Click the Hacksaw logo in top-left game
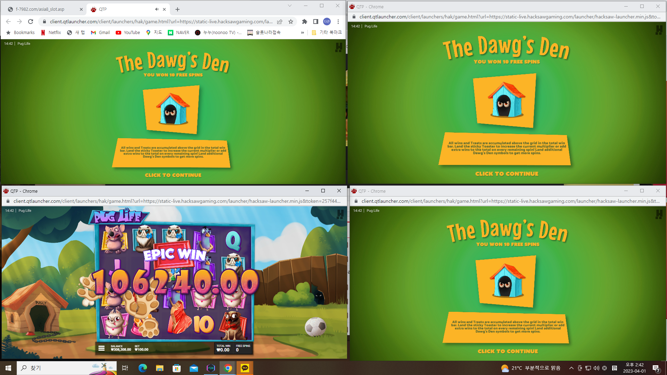 pyautogui.click(x=339, y=47)
